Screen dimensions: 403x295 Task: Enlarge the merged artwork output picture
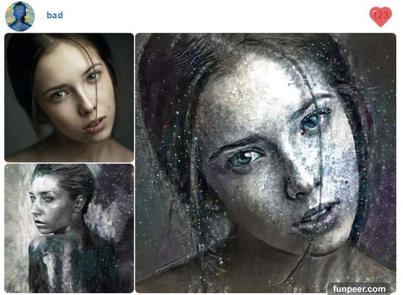(x=266, y=163)
